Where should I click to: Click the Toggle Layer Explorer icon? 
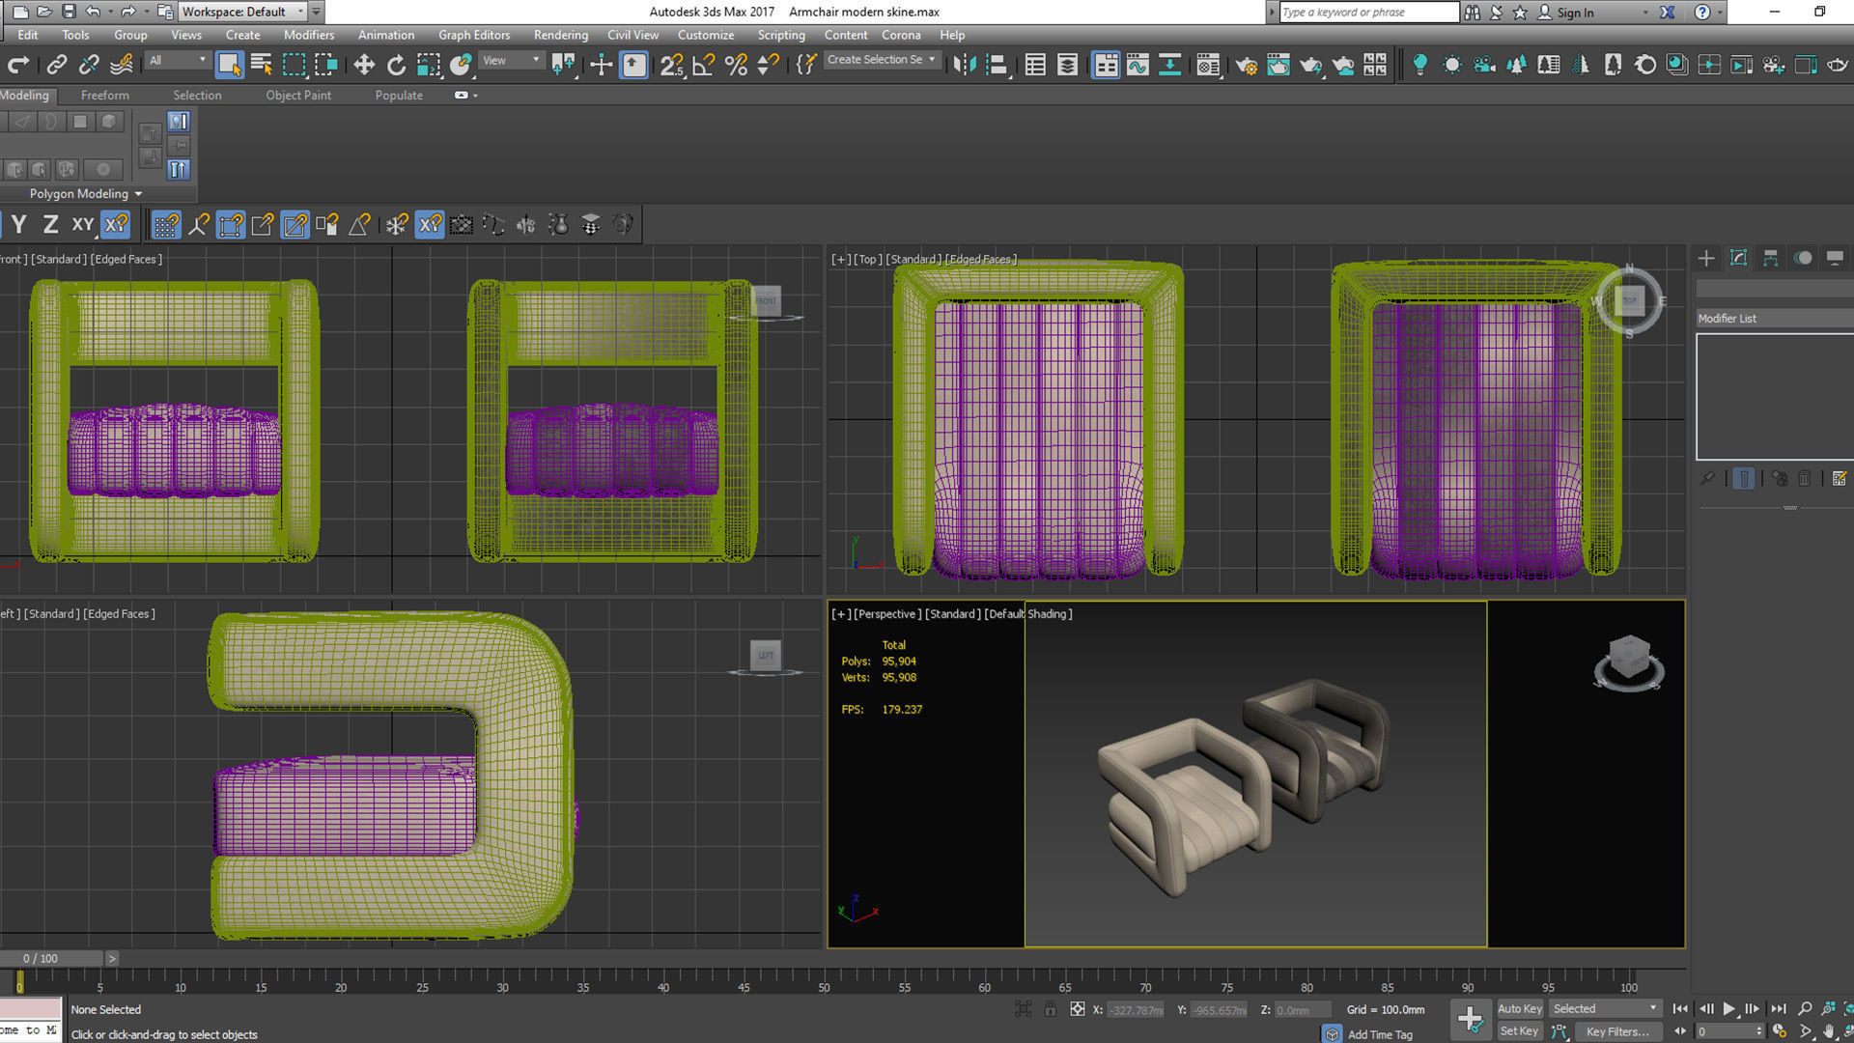(1067, 65)
